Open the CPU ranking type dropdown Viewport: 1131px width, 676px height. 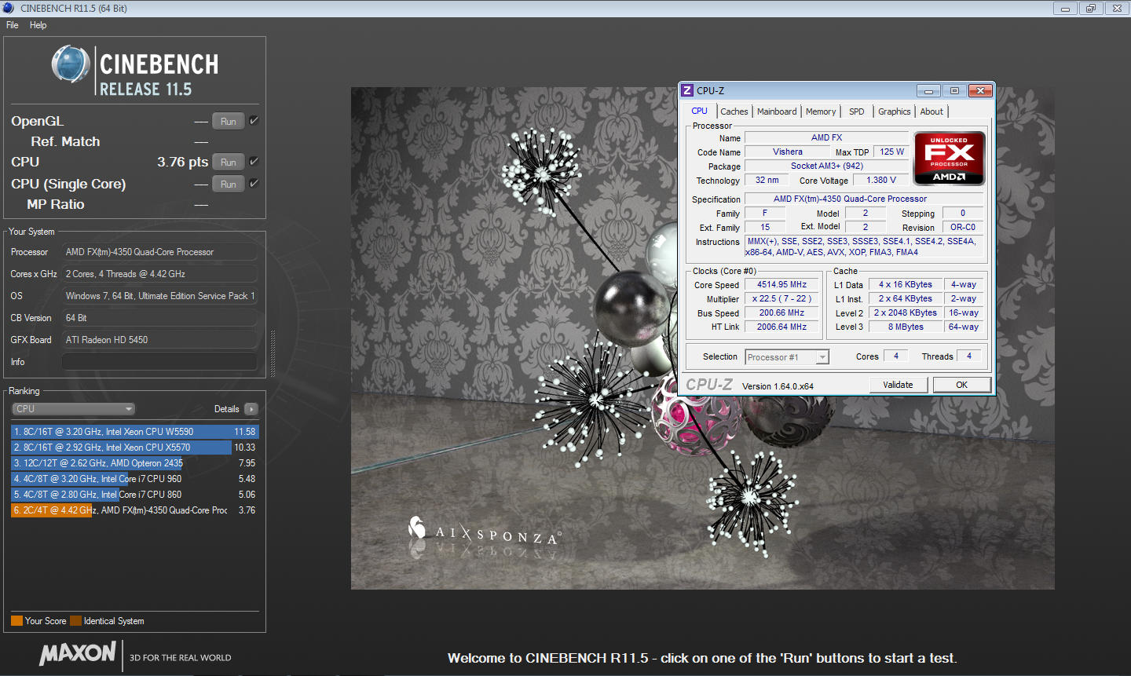coord(74,409)
